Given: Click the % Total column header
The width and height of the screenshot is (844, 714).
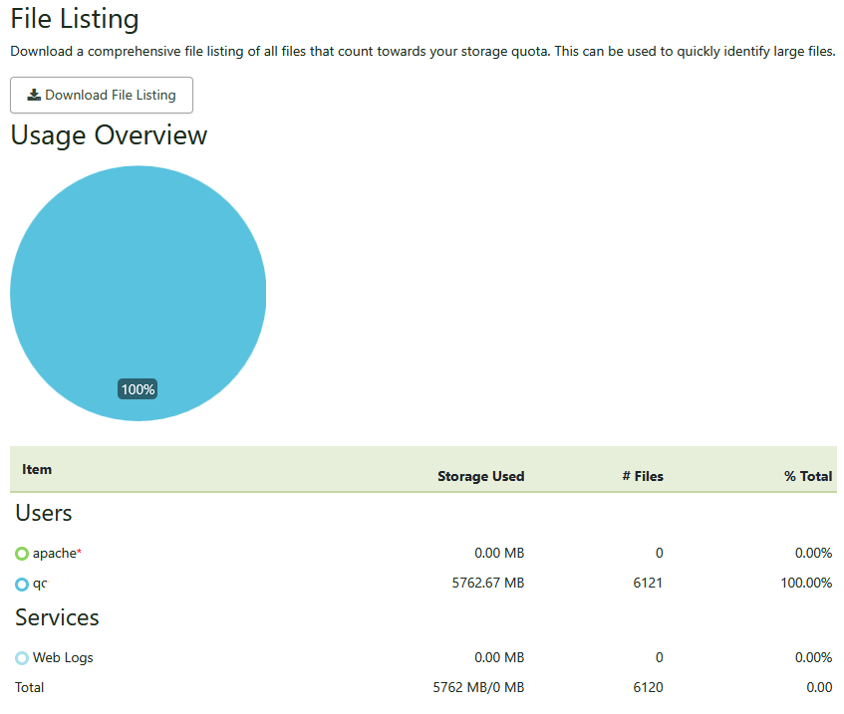Looking at the screenshot, I should pyautogui.click(x=807, y=476).
